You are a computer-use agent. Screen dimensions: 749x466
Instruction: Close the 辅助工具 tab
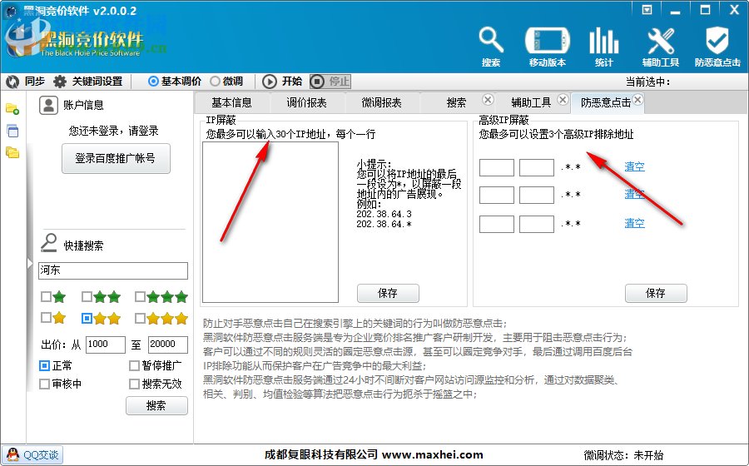coord(563,100)
